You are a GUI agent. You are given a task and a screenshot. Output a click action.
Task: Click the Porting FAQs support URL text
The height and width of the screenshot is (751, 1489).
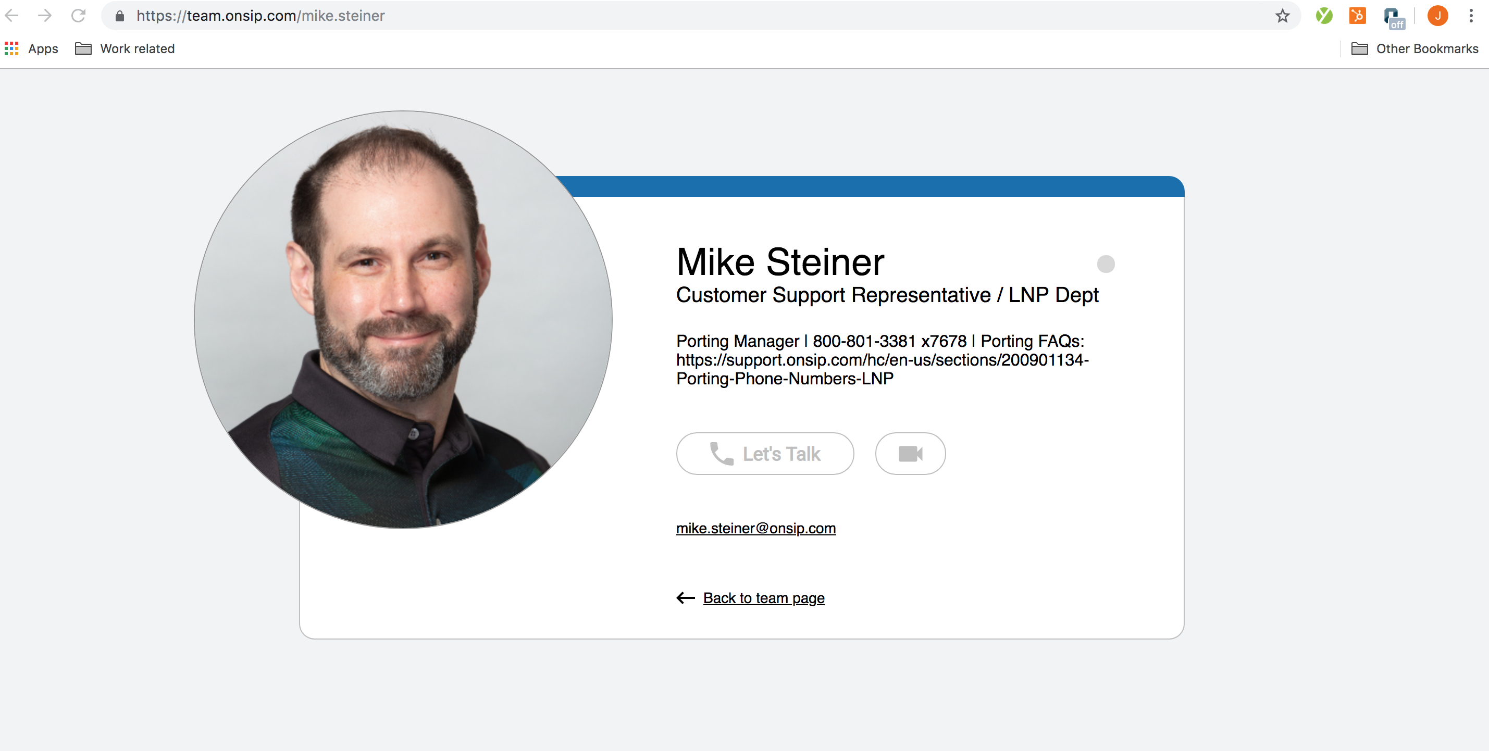click(x=883, y=369)
